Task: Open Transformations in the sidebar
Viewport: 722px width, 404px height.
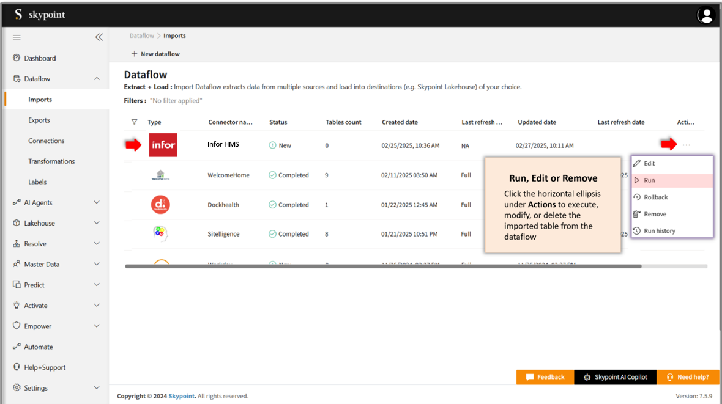Action: (x=51, y=161)
